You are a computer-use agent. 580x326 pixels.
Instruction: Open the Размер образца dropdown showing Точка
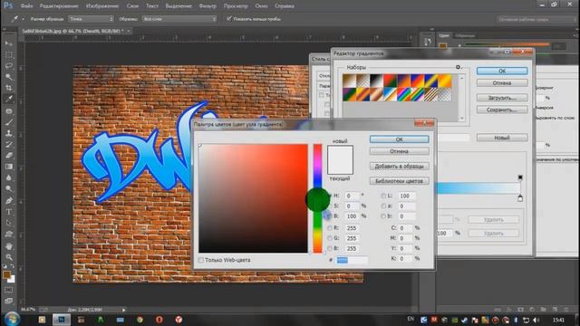(91, 19)
